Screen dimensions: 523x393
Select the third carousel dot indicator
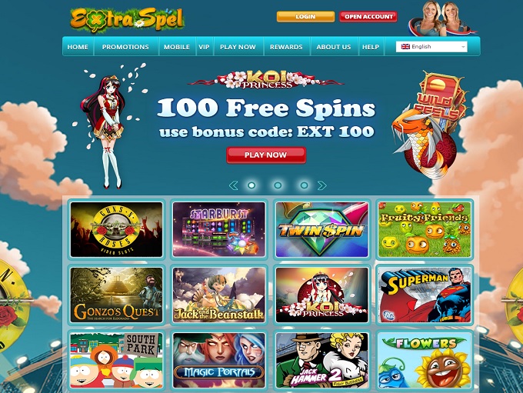tap(305, 185)
